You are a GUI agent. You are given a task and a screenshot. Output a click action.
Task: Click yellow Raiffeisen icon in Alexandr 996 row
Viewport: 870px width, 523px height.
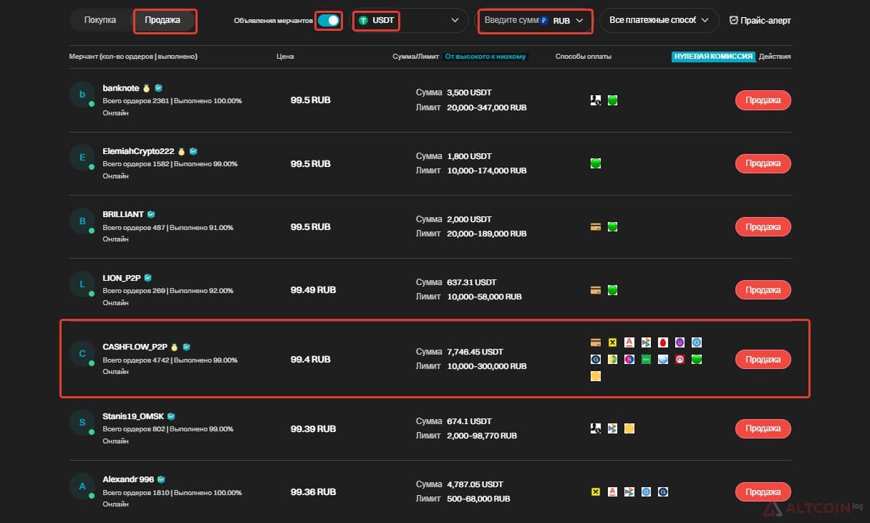pos(595,492)
